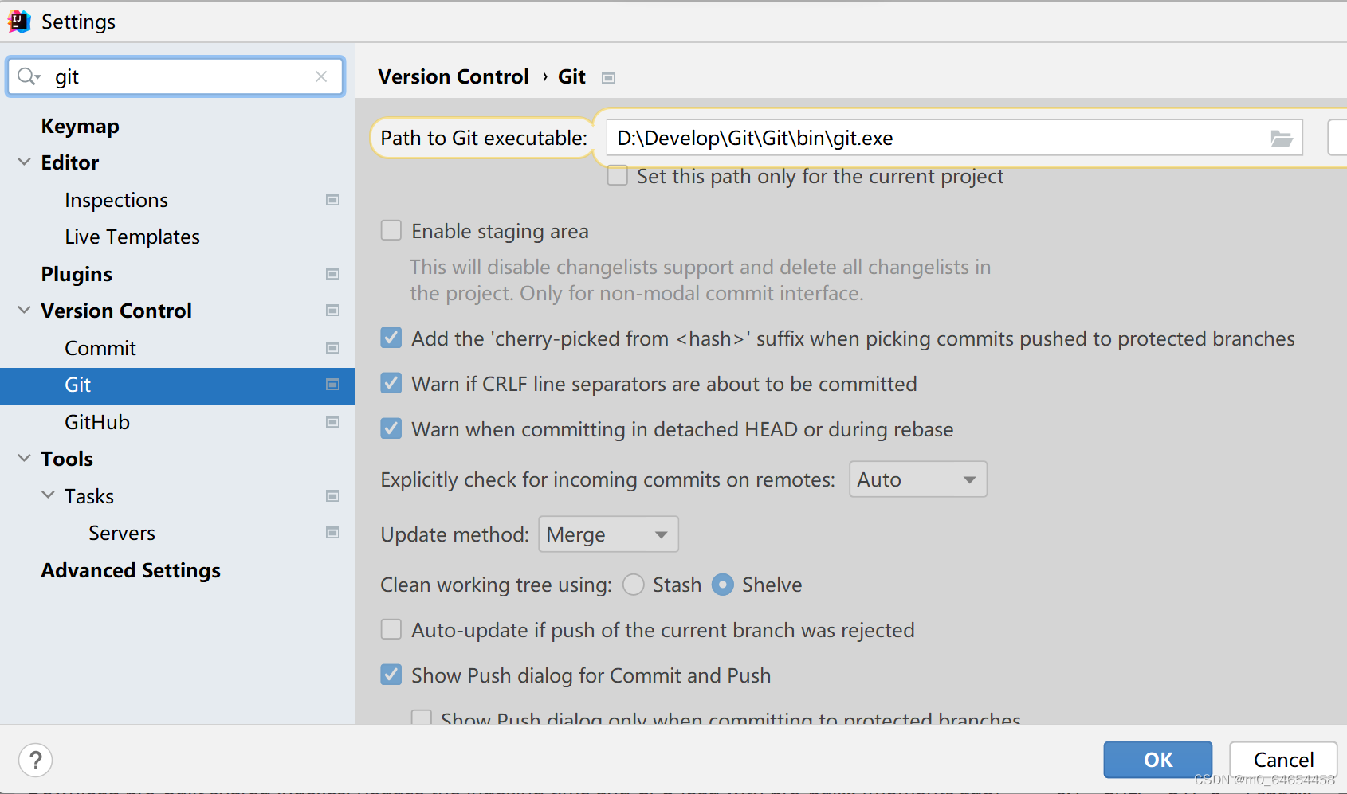Click the Tools tree label
The image size is (1347, 794).
click(67, 459)
